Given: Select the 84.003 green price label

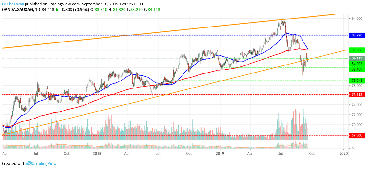Looking at the screenshot, I should click(357, 64).
